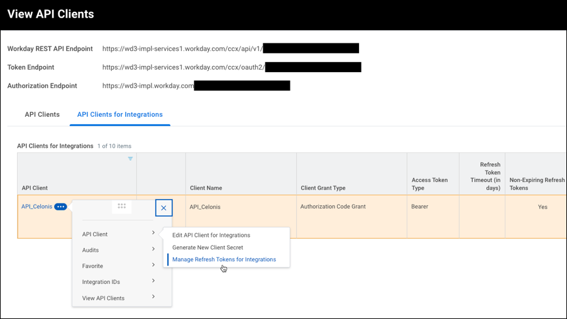
Task: Close the related actions popup
Action: click(164, 208)
